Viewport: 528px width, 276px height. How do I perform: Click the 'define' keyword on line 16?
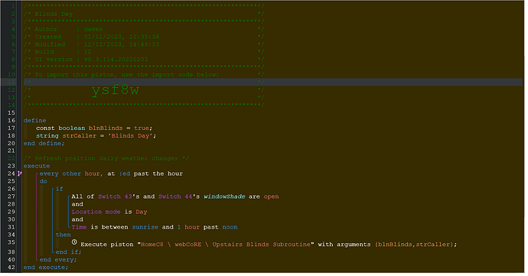[34, 121]
